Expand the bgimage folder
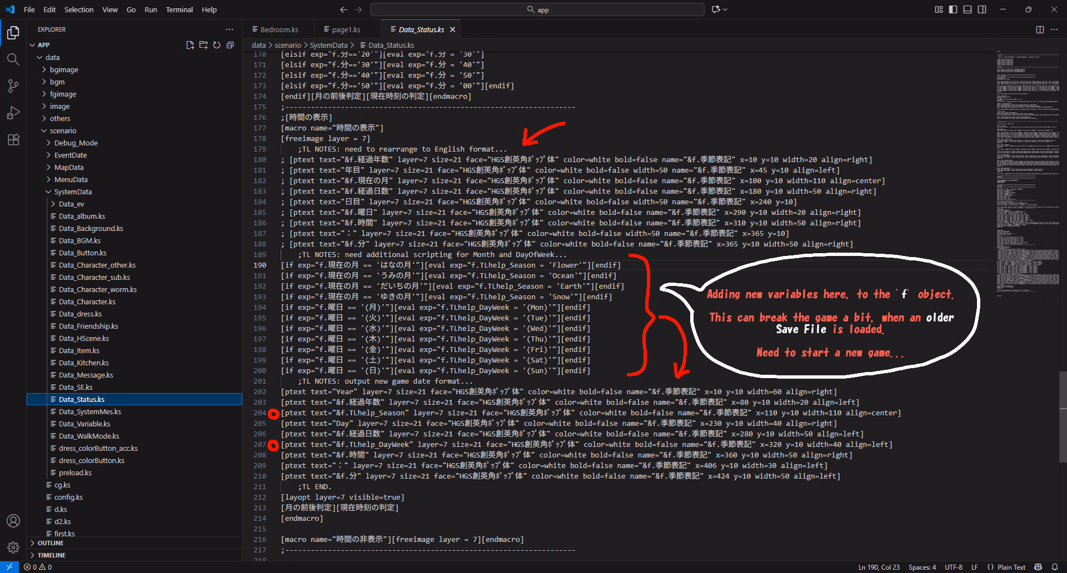Screen dimensions: 1067x573 (64, 69)
